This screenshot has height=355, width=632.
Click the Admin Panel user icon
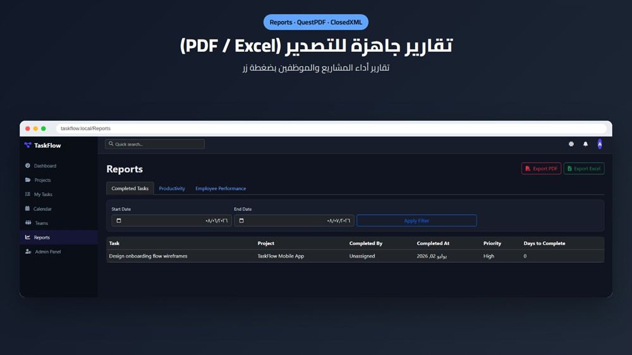[x=28, y=251]
